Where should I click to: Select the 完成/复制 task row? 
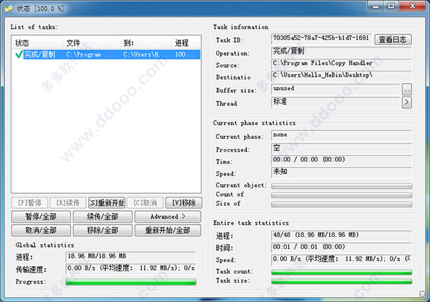point(106,54)
